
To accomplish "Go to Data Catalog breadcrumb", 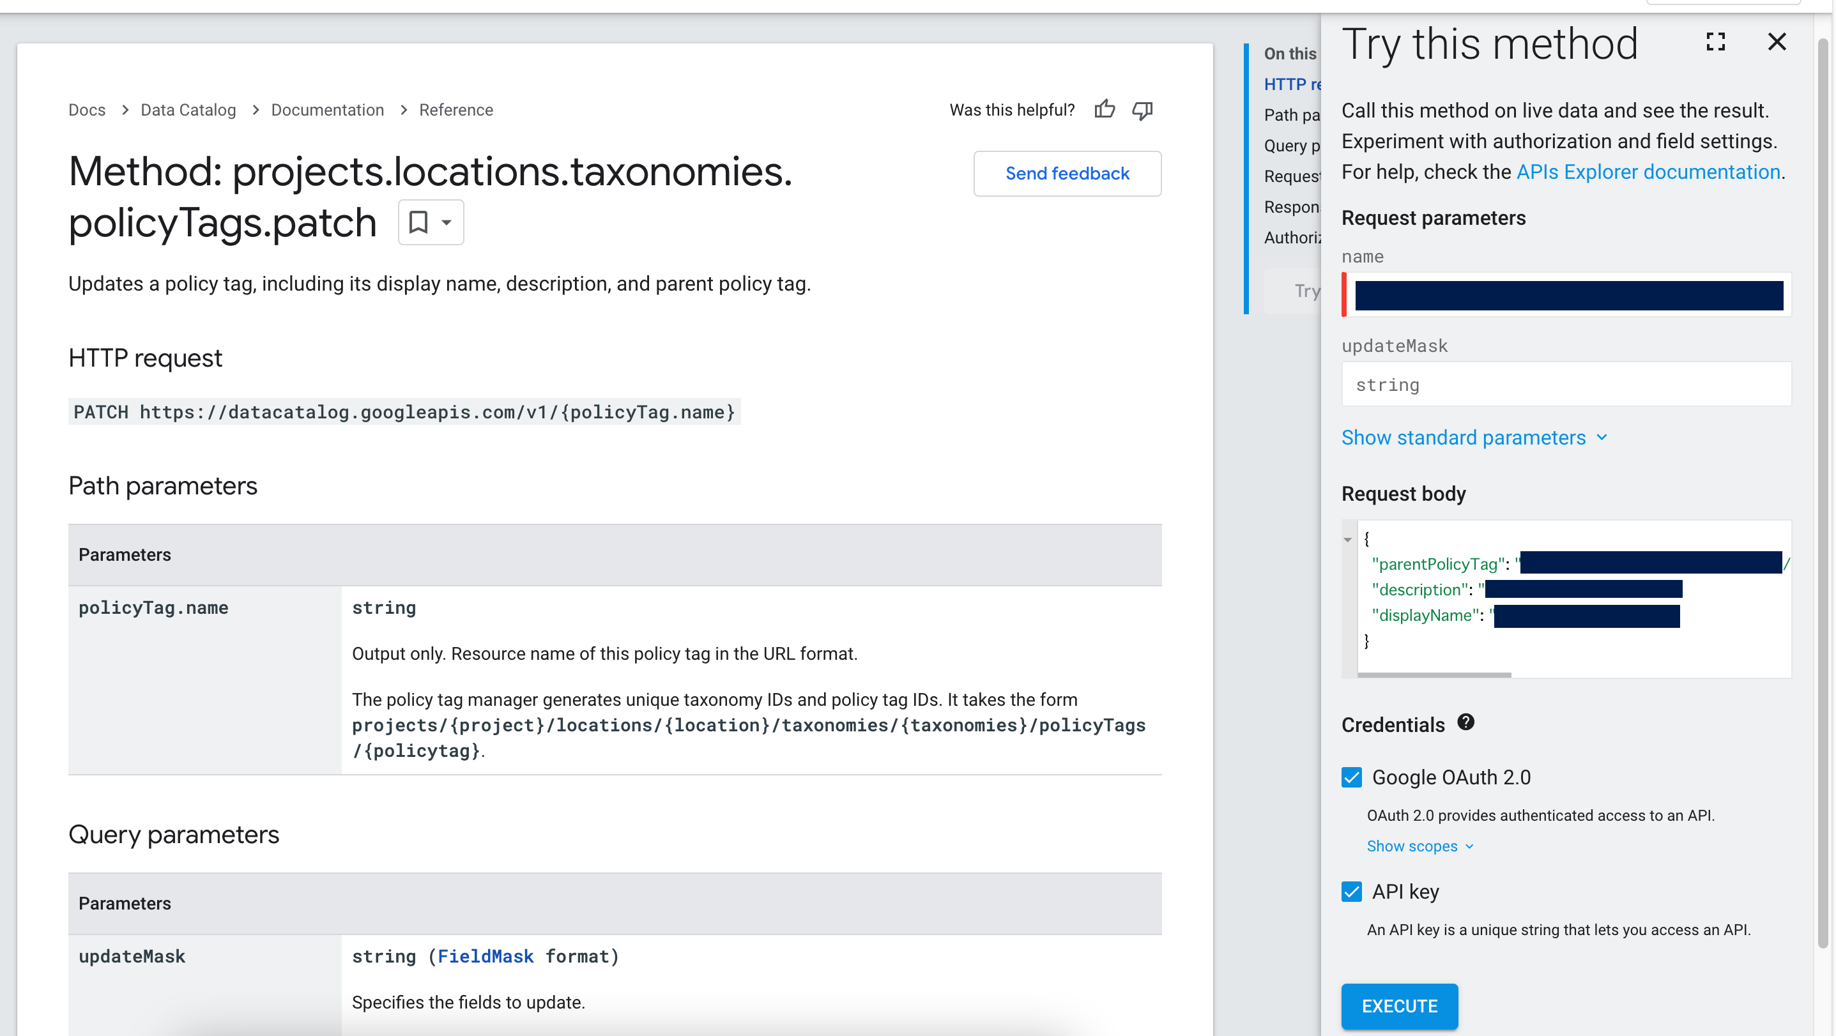I will [x=188, y=110].
